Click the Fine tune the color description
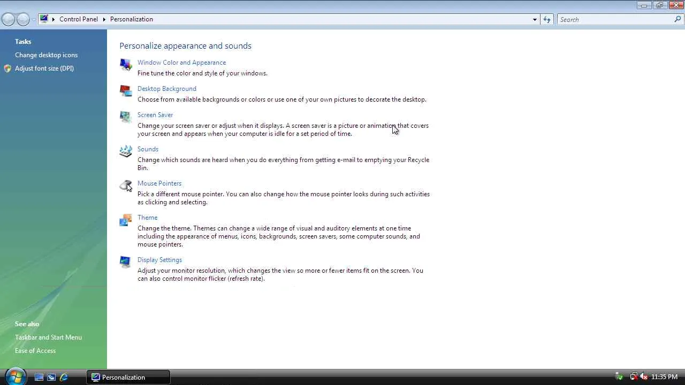Image resolution: width=685 pixels, height=385 pixels. coord(202,73)
